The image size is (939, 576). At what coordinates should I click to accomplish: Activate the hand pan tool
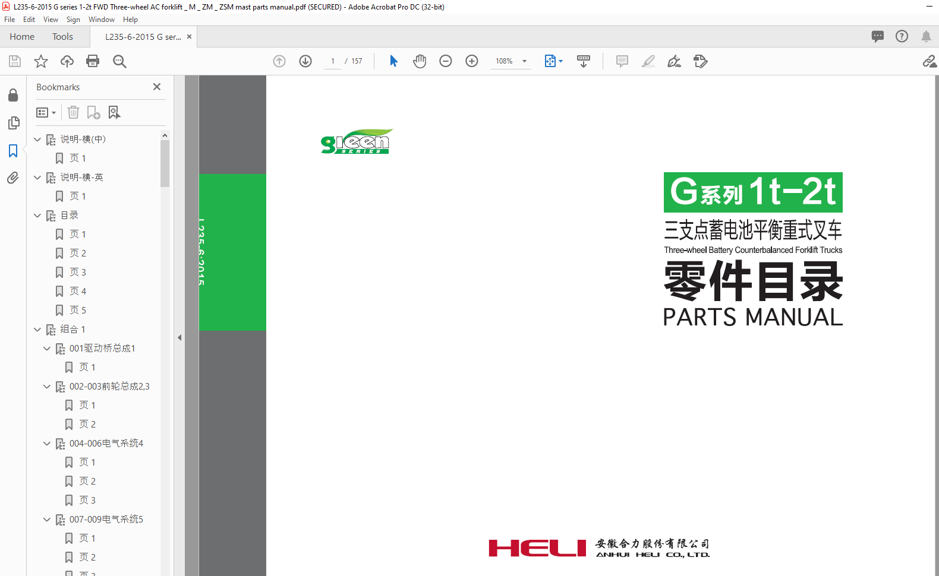point(420,61)
